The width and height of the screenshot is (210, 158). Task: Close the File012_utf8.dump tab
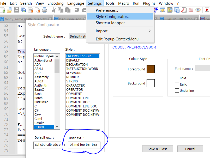tap(196, 19)
